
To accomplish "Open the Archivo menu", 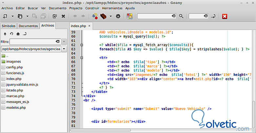I will (x=7, y=8).
